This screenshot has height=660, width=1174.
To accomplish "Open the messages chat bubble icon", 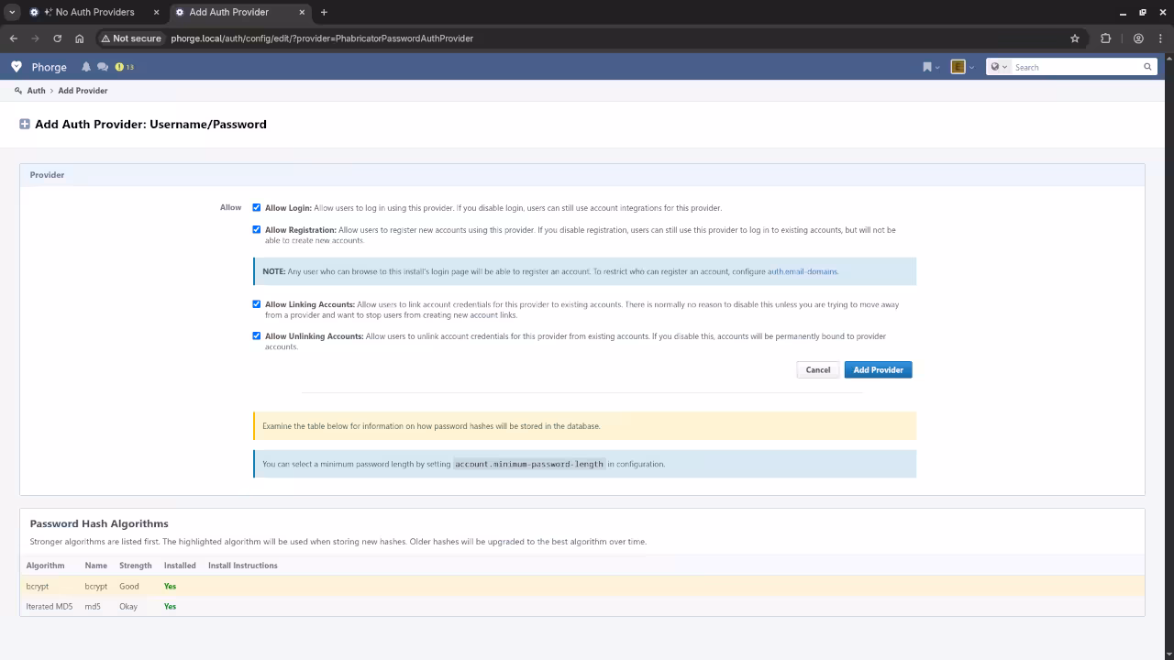I will coord(103,67).
